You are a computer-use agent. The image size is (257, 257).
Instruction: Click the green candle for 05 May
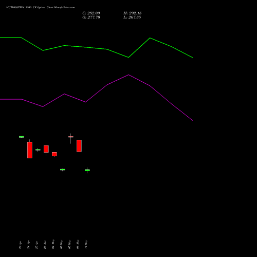pos(63,170)
